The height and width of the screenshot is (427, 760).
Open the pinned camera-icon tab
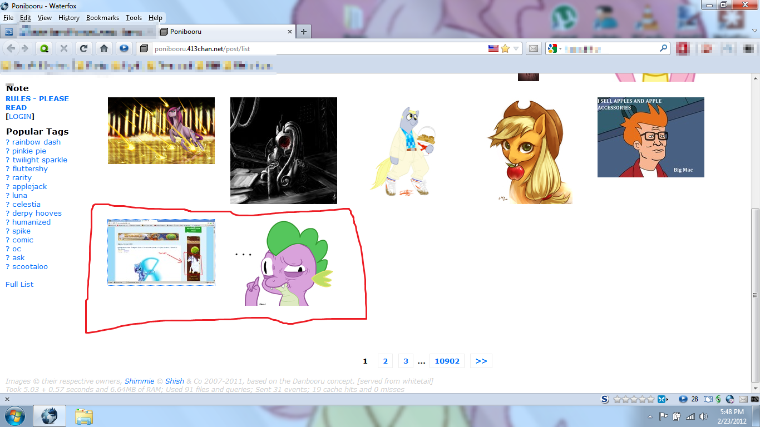tap(9, 32)
